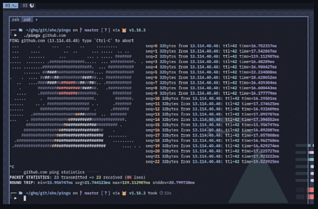
Task: Click the seq=10 line with time=16.19501ms
Action: tap(211, 99)
